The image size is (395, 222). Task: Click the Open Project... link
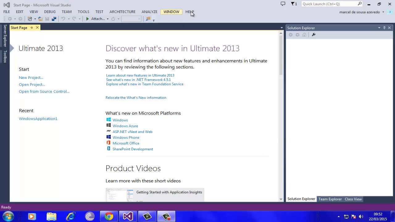pos(32,84)
